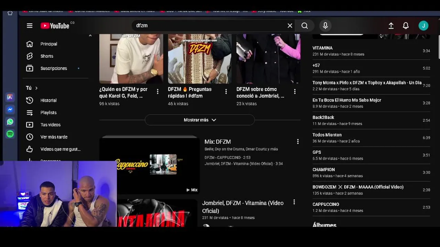
Task: Open options for Vitamina video result
Action: (x=294, y=202)
